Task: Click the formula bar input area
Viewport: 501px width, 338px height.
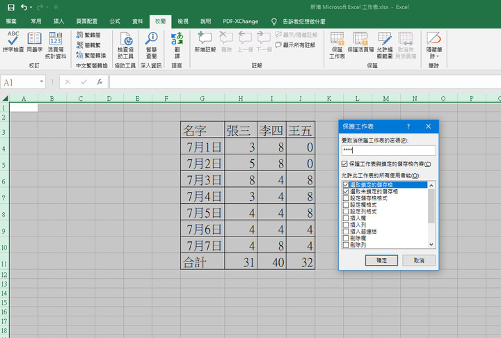Action: [x=305, y=82]
